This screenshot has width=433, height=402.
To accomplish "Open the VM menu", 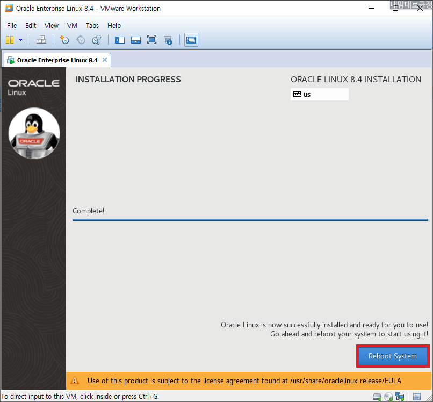I will tap(72, 26).
